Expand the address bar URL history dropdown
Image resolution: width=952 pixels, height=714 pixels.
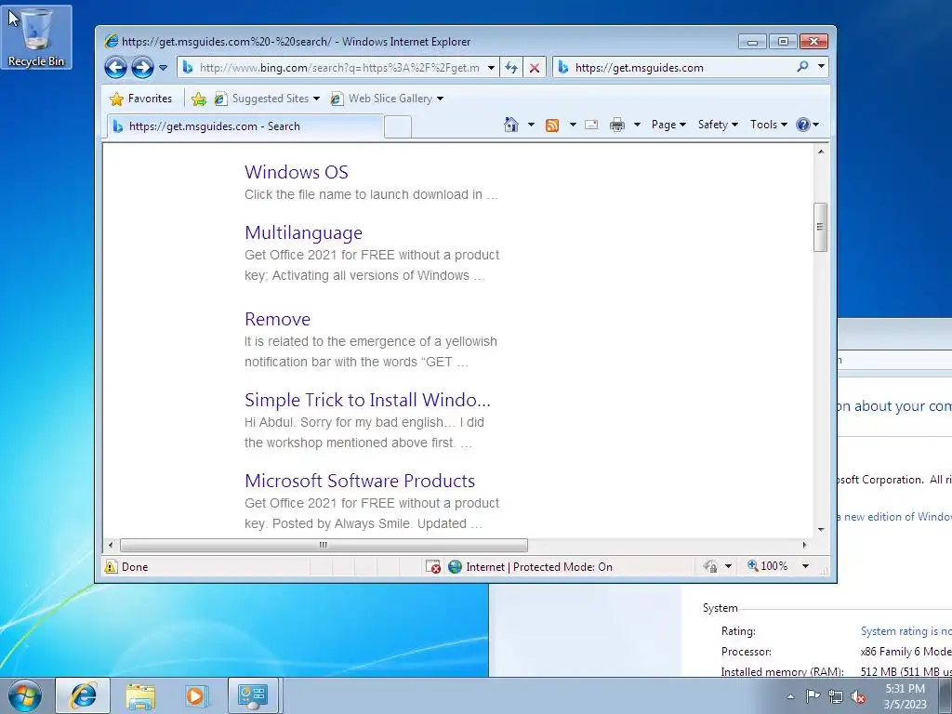[x=491, y=67]
